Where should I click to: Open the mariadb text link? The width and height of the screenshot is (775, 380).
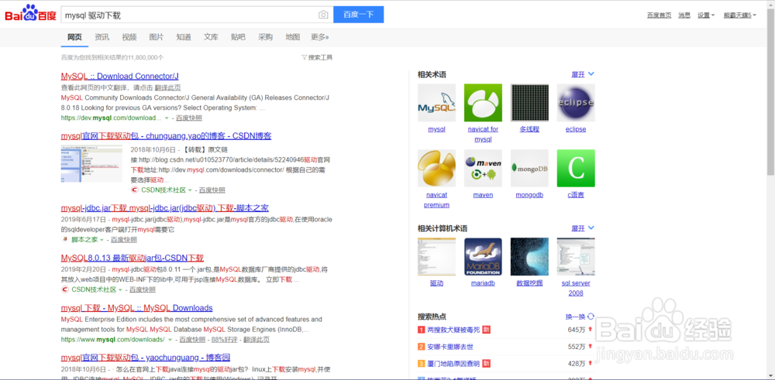[x=483, y=283]
